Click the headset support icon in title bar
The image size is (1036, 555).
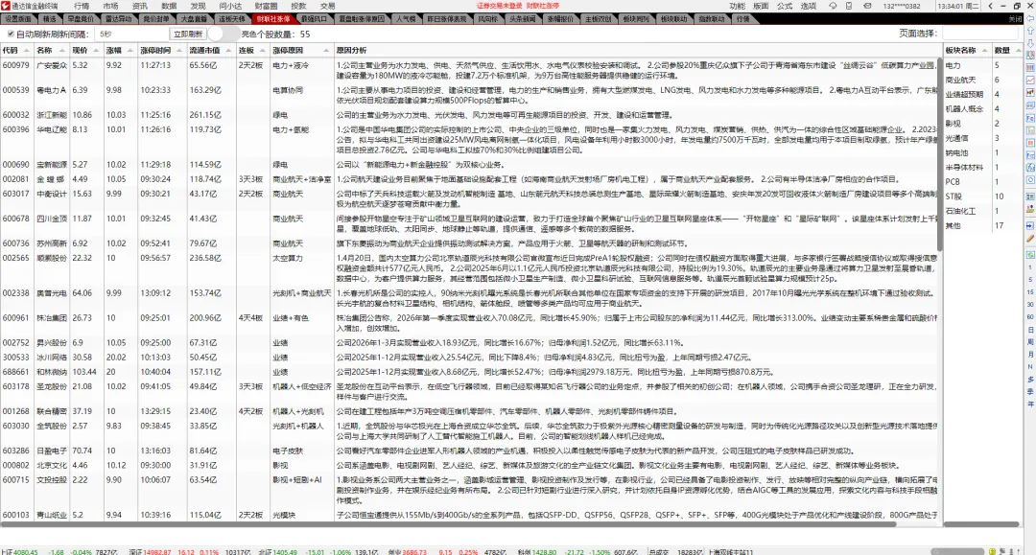point(834,6)
